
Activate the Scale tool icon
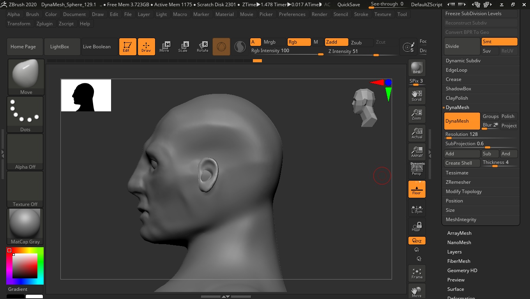183,47
